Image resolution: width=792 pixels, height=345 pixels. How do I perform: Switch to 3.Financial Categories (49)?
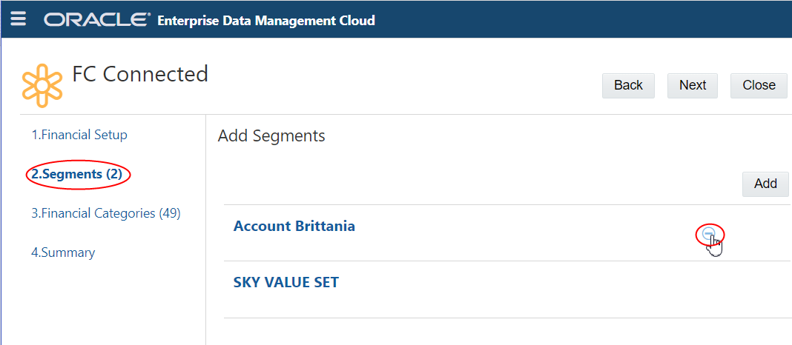click(106, 213)
